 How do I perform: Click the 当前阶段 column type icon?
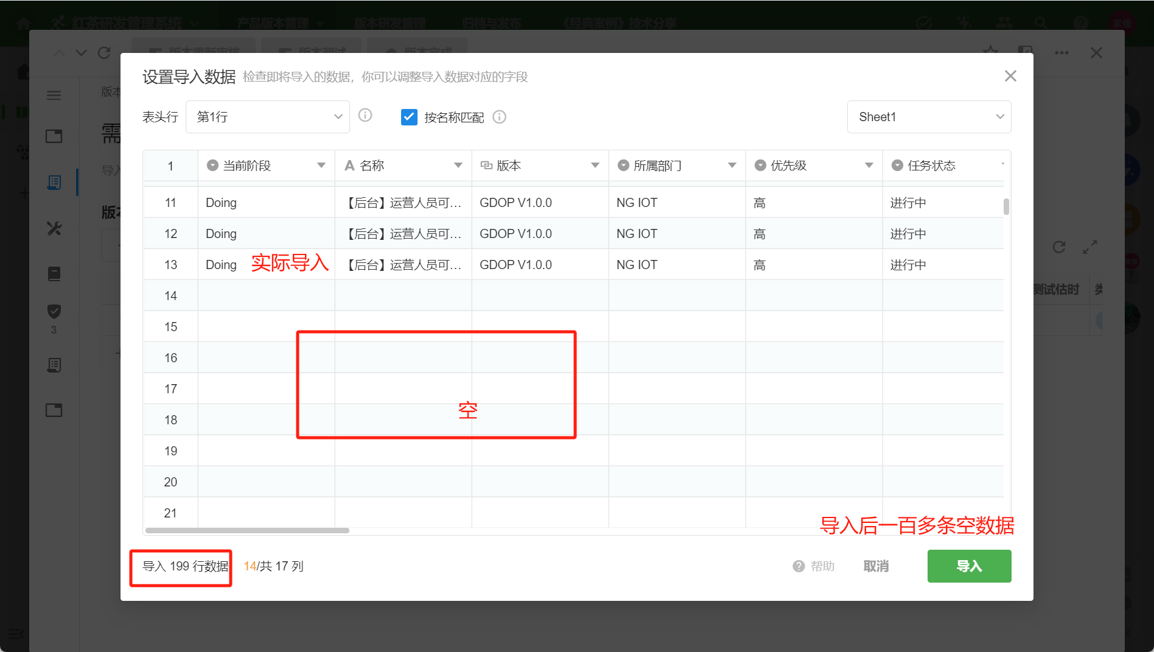[x=212, y=166]
